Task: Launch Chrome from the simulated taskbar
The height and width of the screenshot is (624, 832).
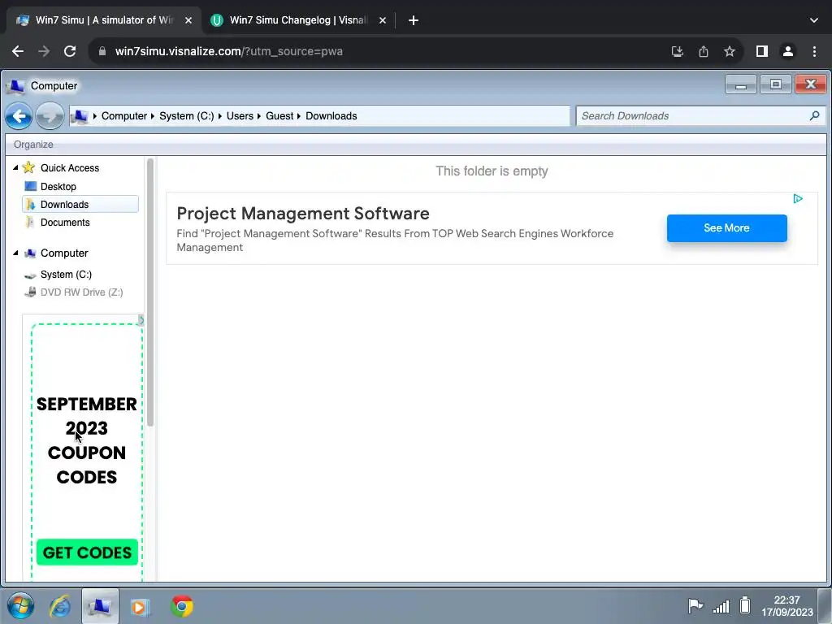Action: [x=182, y=606]
